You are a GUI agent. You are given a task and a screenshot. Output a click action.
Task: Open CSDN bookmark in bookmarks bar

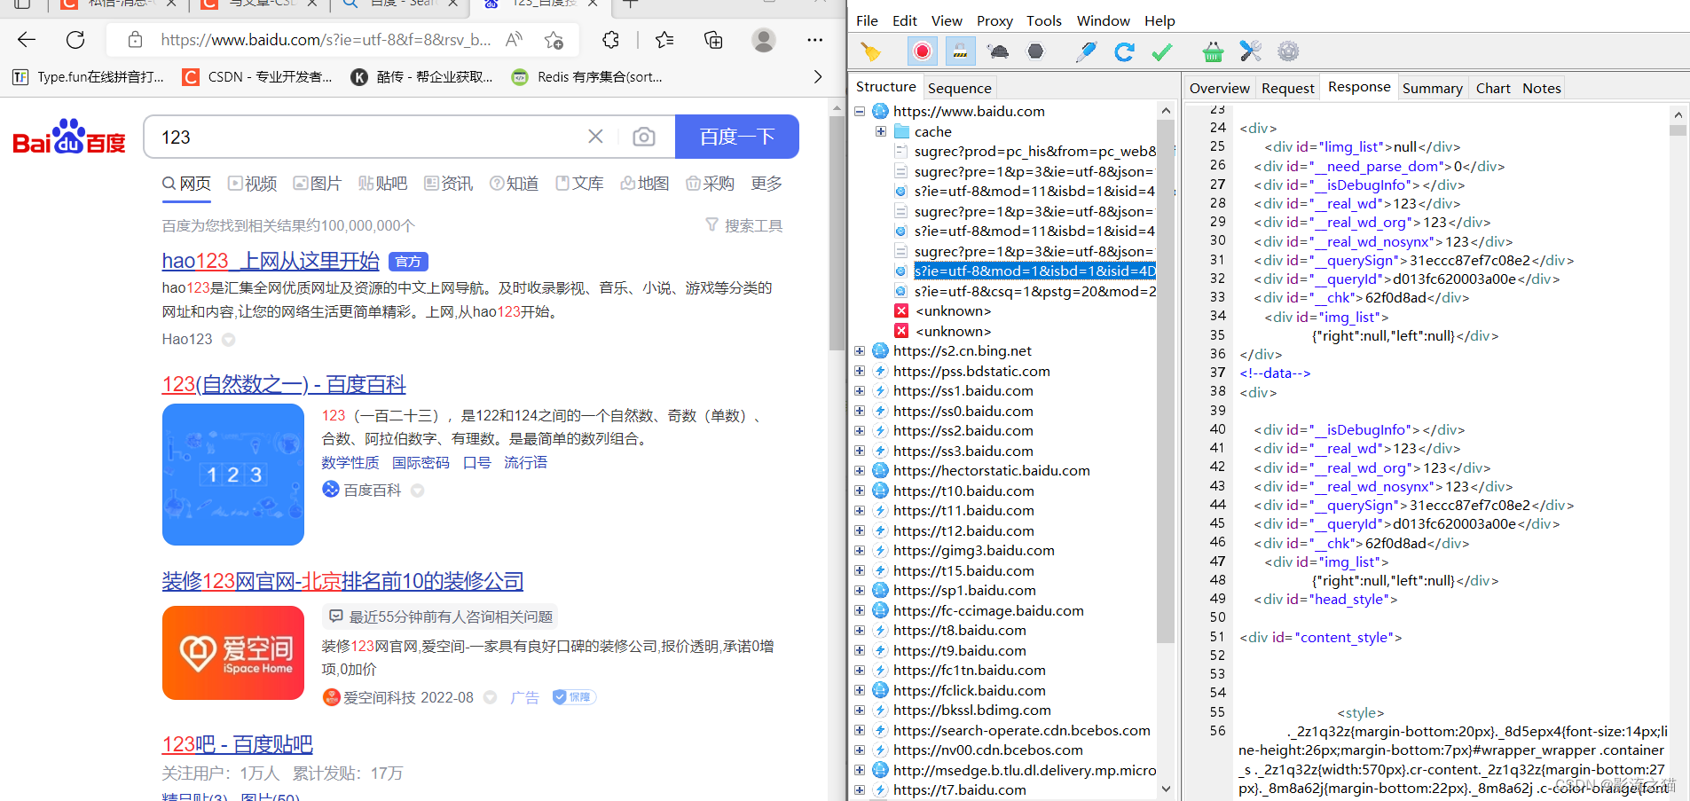257,77
